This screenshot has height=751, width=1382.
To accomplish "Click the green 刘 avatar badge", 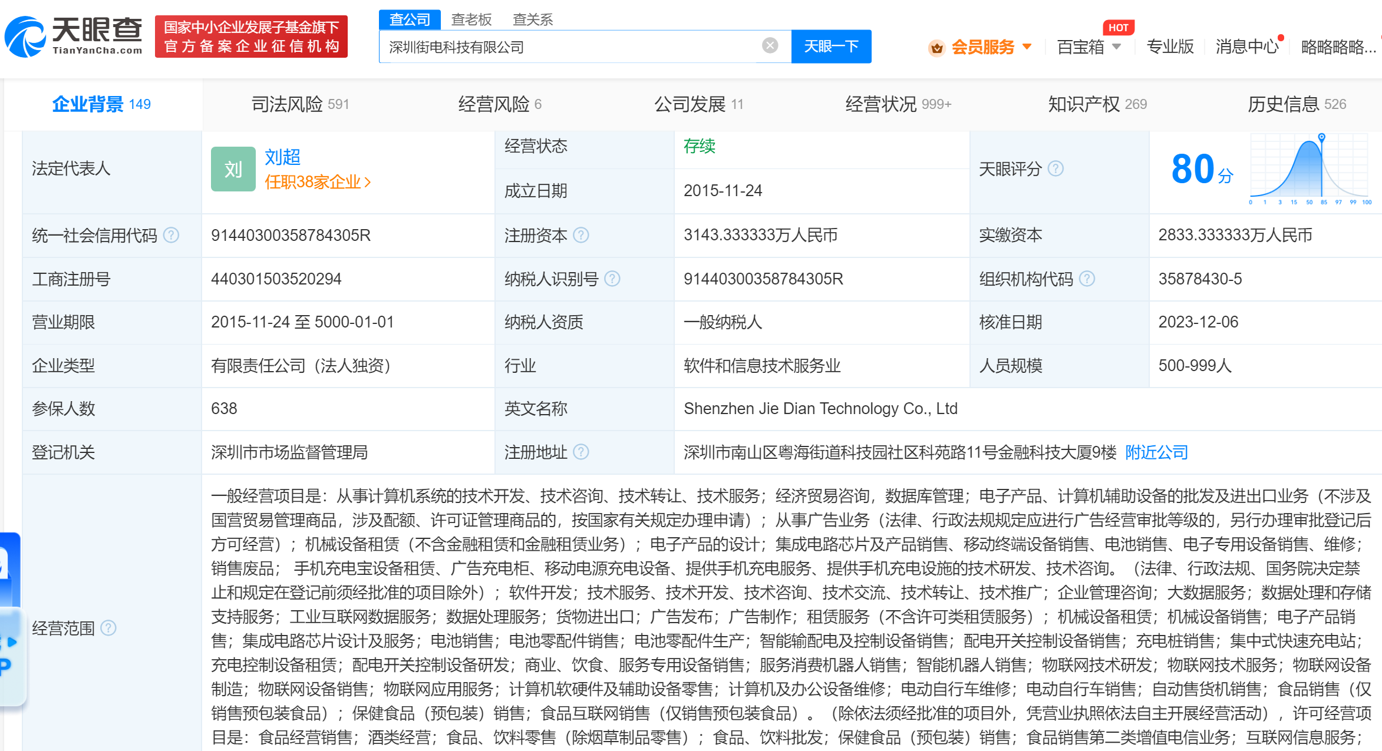I will [233, 169].
